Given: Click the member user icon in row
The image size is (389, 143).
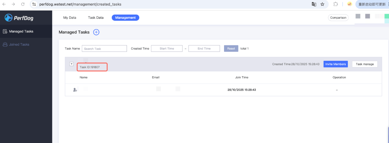Looking at the screenshot, I should tap(75, 90).
